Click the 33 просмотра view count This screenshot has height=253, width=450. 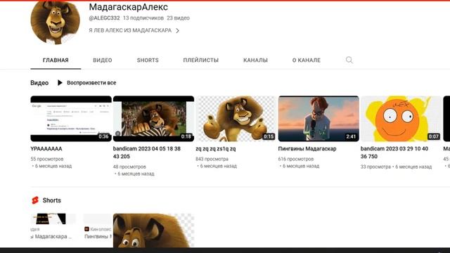click(x=375, y=167)
